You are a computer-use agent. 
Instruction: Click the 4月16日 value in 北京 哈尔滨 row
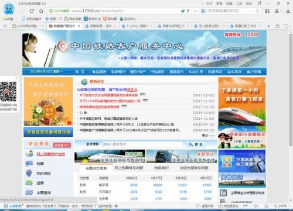tap(134, 185)
